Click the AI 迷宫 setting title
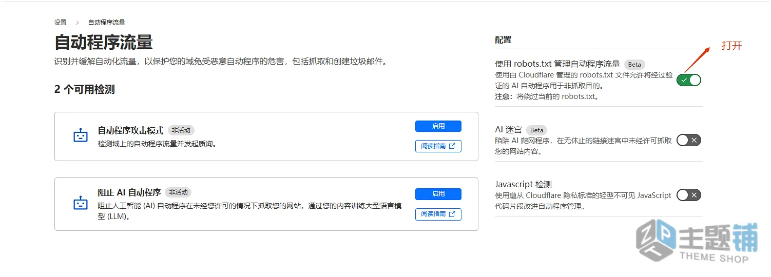 coord(508,130)
